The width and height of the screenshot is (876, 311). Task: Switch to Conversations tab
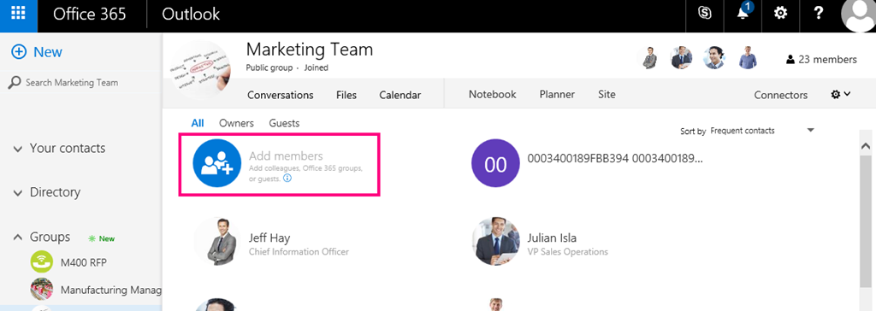click(x=281, y=95)
